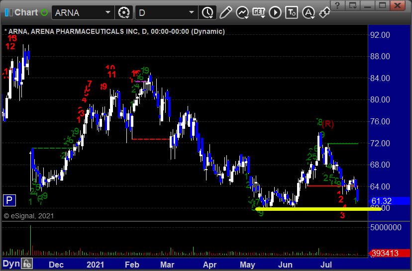Image resolution: width=412 pixels, height=271 pixels.
Task: Open the GET tools menu
Action: coord(259,12)
